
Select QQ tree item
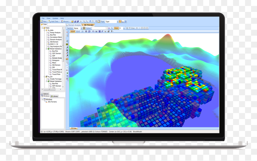coord(53,67)
